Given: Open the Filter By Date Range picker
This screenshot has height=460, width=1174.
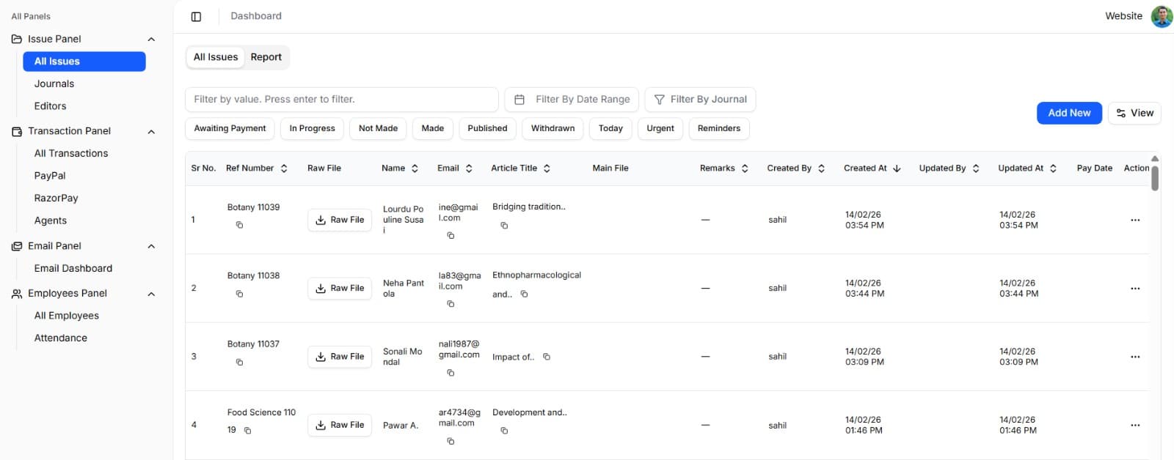Looking at the screenshot, I should point(572,100).
